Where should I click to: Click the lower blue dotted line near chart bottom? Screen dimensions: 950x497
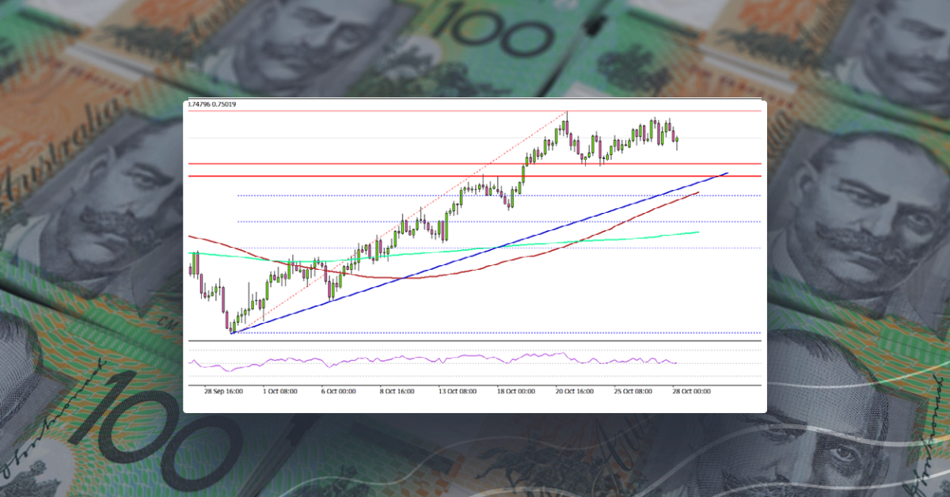pyautogui.click(x=475, y=332)
